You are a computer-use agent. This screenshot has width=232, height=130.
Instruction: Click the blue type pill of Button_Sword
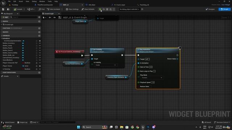(23, 51)
